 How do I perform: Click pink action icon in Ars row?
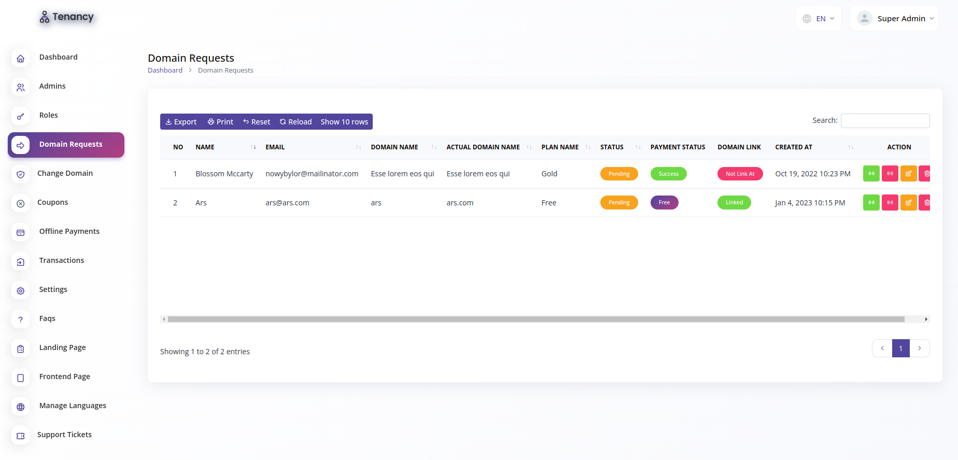890,203
